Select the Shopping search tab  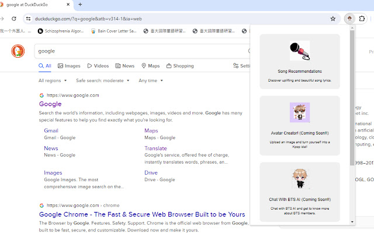pos(180,66)
